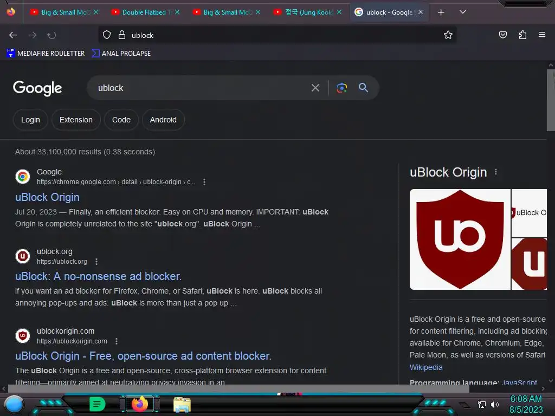
Task: Bookmark this page with the star icon
Action: pos(448,35)
